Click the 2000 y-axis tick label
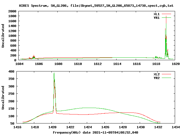Viewport: 181px width, 135px height. 12,11
